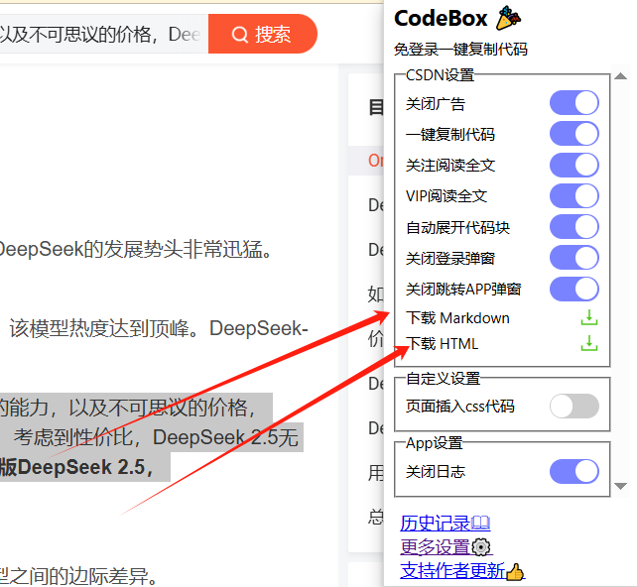
Task: Toggle the 一键复制代码 switch
Action: point(574,134)
